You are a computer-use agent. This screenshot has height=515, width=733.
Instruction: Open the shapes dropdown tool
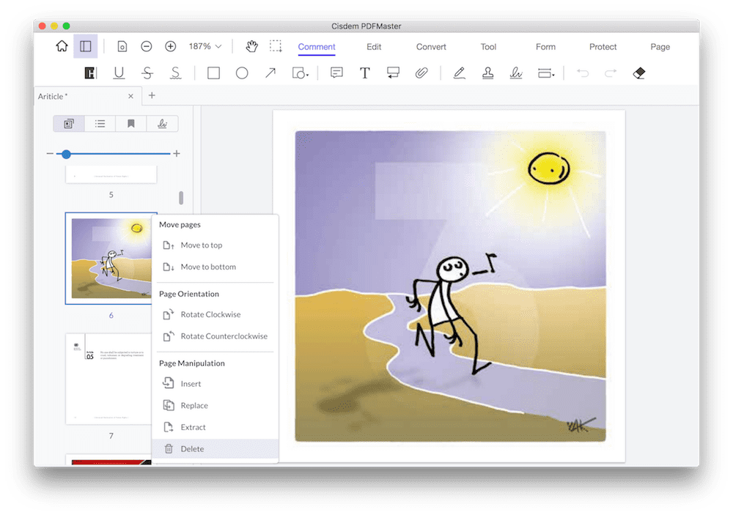pyautogui.click(x=300, y=73)
